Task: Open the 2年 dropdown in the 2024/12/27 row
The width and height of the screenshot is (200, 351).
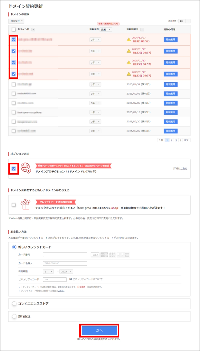Action: point(95,39)
